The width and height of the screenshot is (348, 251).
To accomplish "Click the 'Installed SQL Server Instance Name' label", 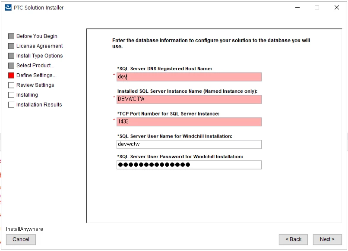I will pos(187,91).
